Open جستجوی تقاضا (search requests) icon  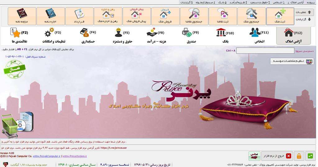pyautogui.click(x=194, y=16)
